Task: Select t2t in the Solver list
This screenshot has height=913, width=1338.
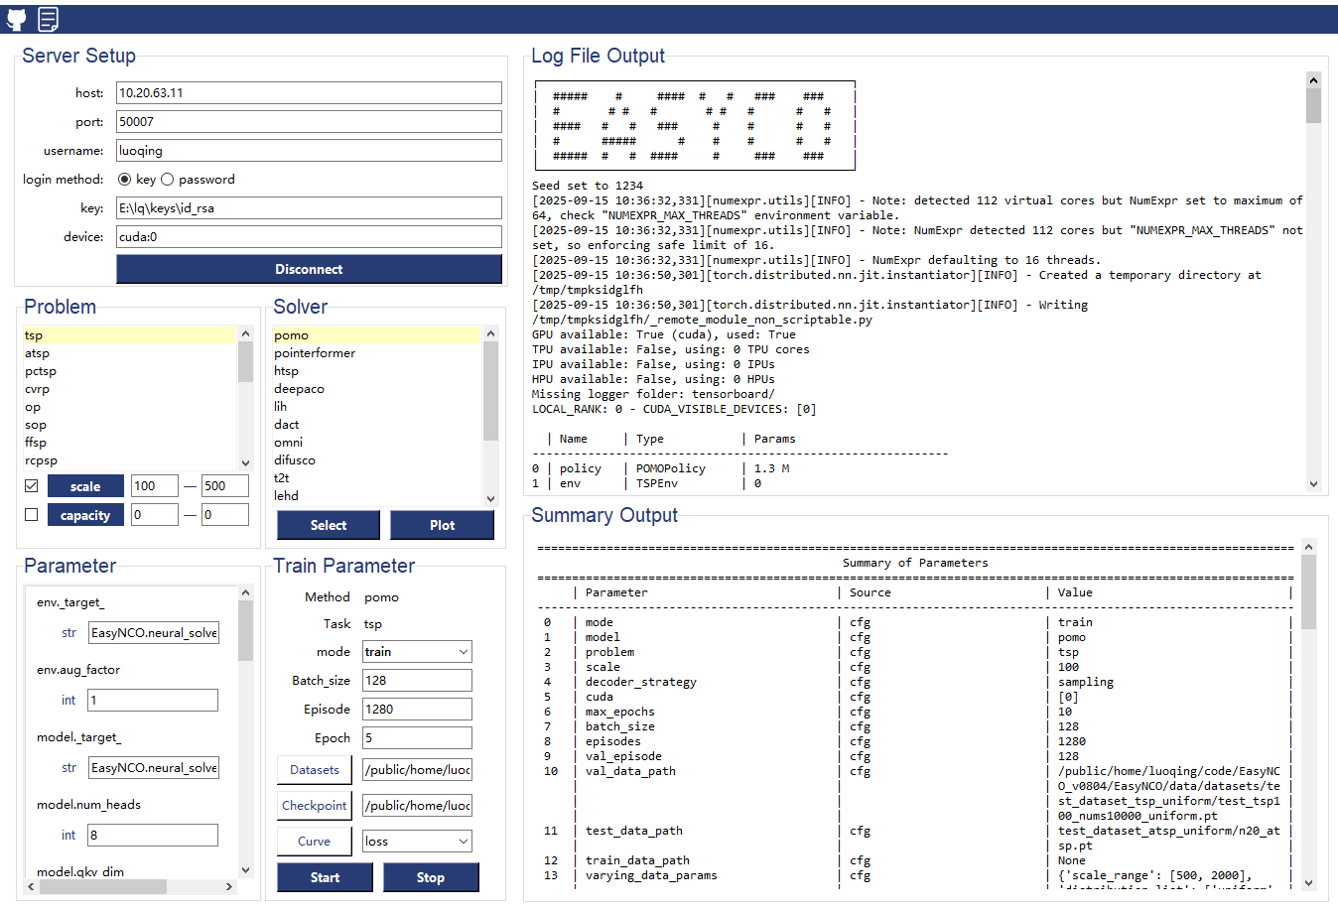Action: [377, 478]
